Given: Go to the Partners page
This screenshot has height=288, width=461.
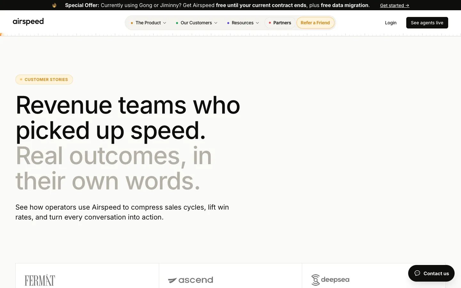Looking at the screenshot, I should point(280,23).
